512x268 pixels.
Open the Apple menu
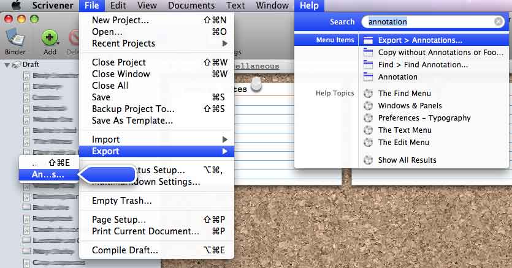point(16,6)
